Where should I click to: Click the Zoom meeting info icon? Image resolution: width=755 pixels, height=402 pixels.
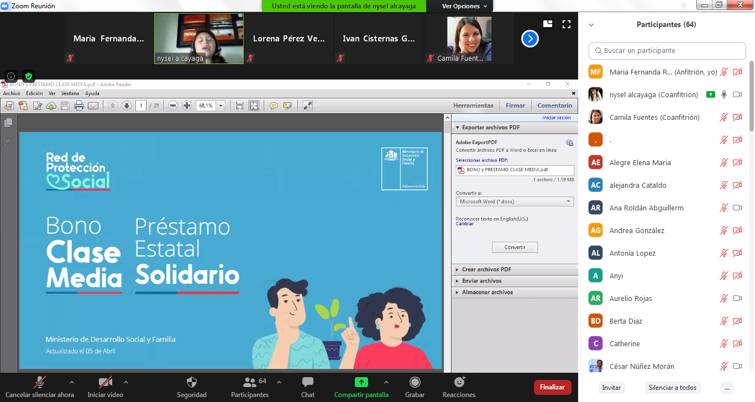(11, 76)
